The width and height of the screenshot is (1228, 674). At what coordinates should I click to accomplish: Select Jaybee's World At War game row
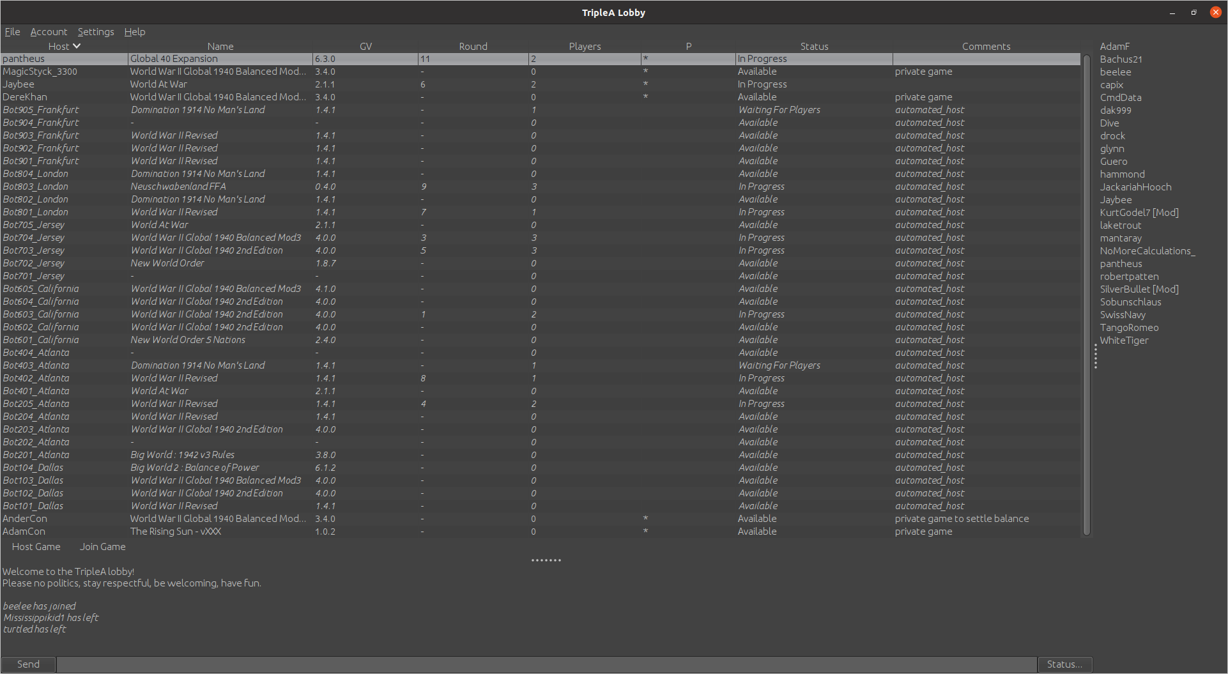point(541,84)
